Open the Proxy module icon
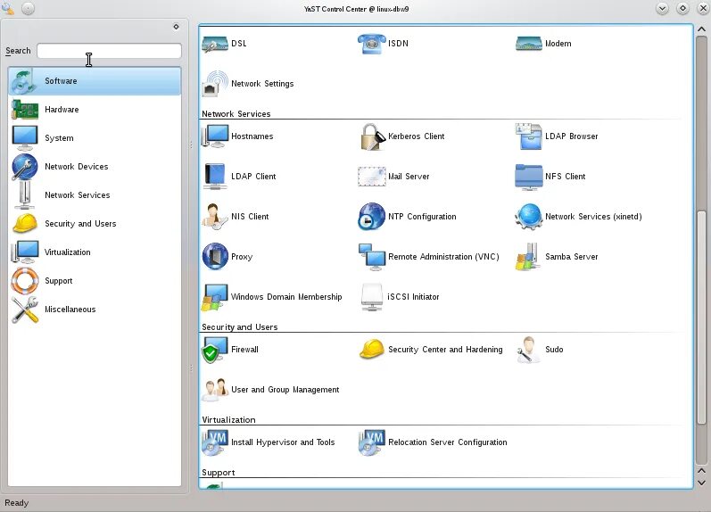Screen dimensions: 711x512 (x=215, y=256)
